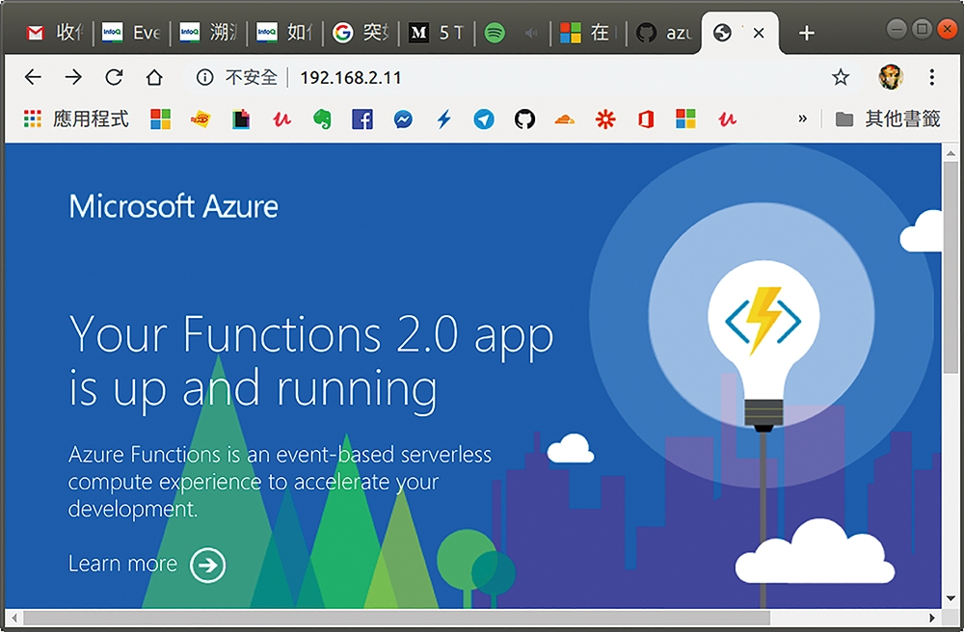Click the heading Your Functions 2.0 app

tap(311, 335)
